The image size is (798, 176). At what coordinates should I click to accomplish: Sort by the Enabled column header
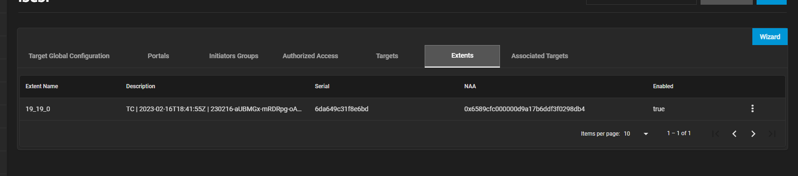point(663,86)
